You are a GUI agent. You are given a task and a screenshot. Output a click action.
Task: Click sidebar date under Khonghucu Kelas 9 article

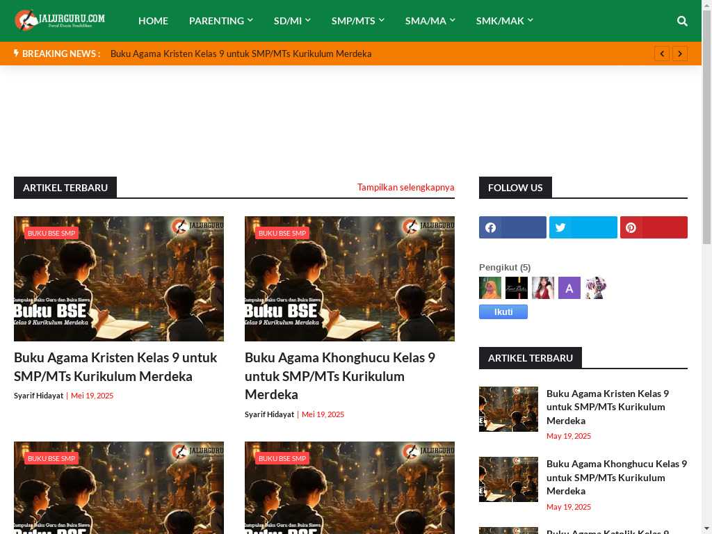[569, 507]
